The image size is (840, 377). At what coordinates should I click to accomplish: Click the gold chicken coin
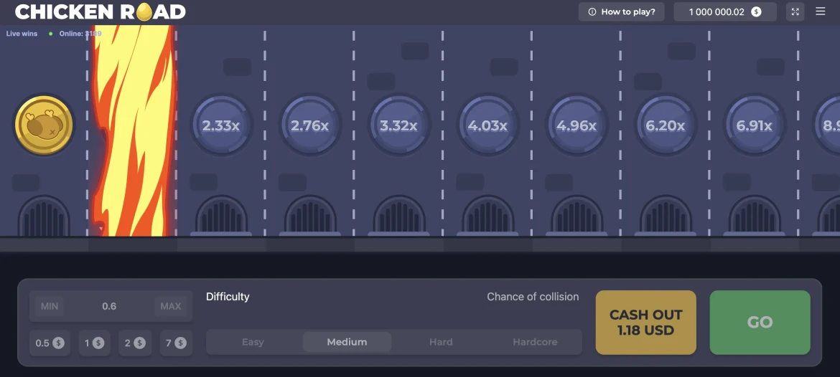pyautogui.click(x=44, y=125)
